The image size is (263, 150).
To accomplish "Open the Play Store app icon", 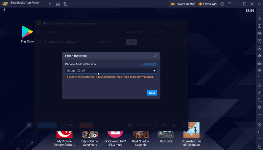I will pos(27,32).
